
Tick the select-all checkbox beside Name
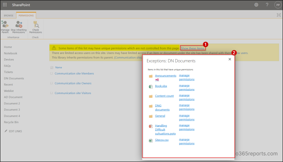coord(52,68)
